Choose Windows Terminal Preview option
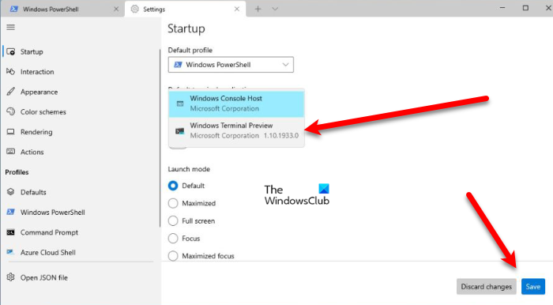Screen dimensions: 553x305 (236, 131)
